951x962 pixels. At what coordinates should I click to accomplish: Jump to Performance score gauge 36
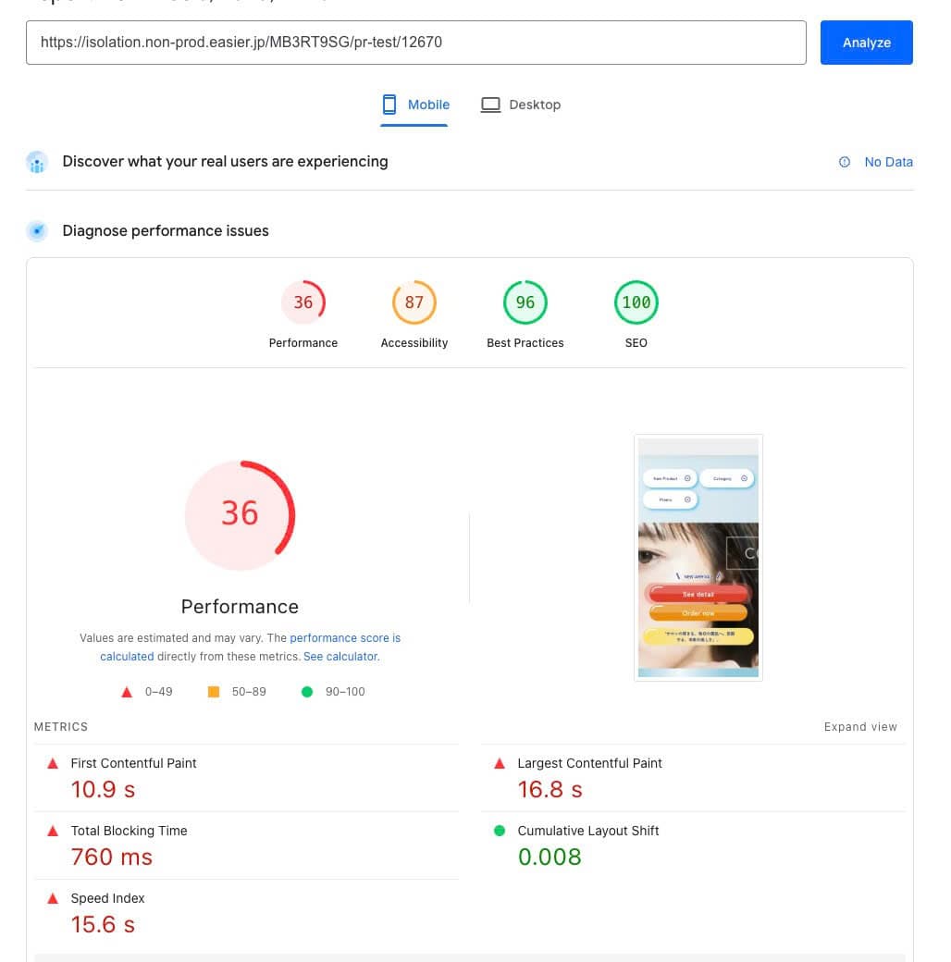click(303, 302)
